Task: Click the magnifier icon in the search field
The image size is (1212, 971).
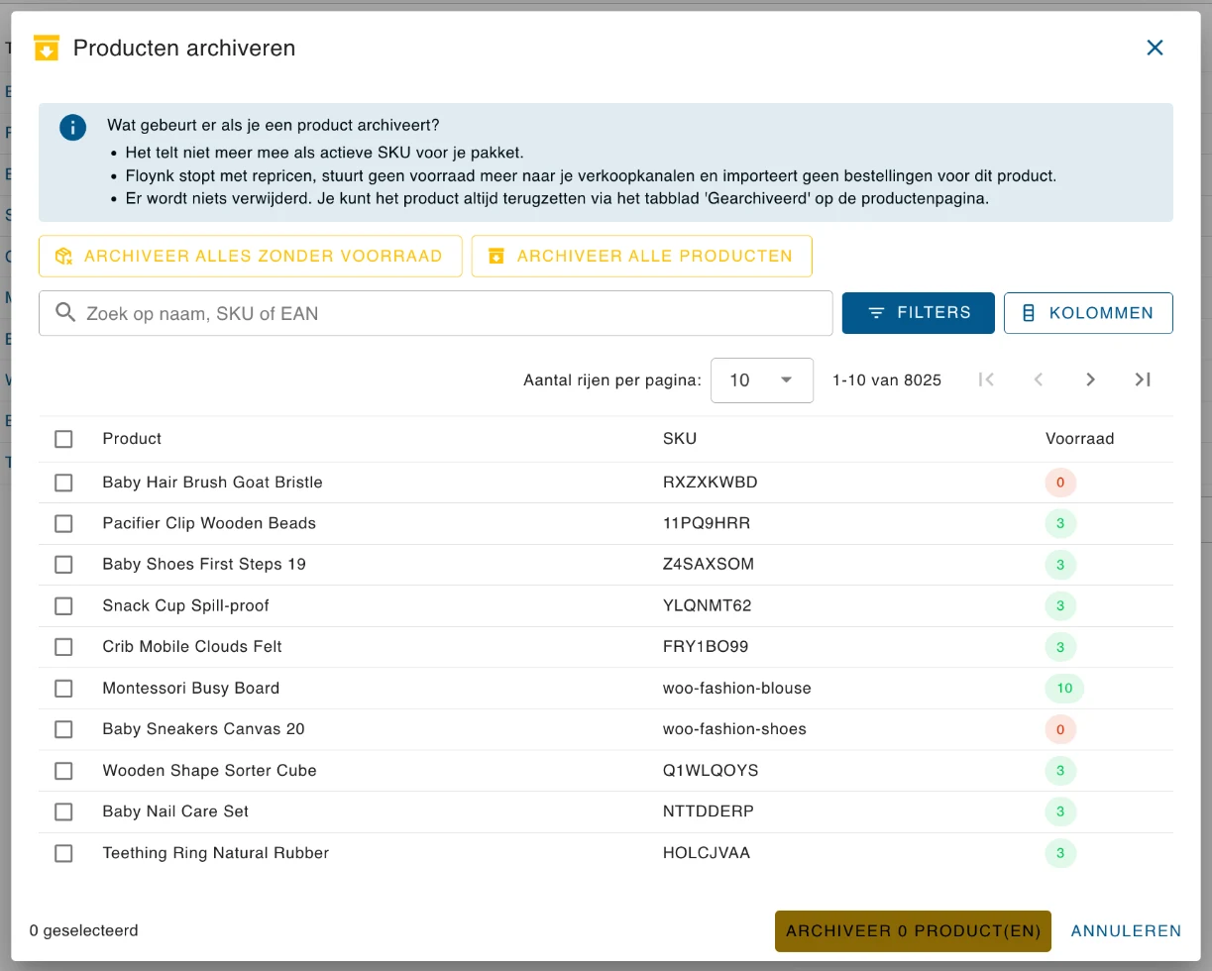Action: [65, 313]
